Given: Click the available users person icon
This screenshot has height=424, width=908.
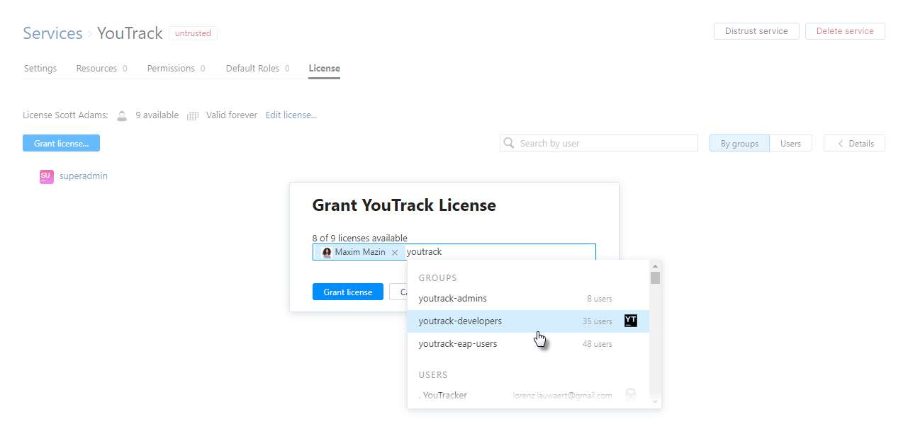Looking at the screenshot, I should (122, 115).
